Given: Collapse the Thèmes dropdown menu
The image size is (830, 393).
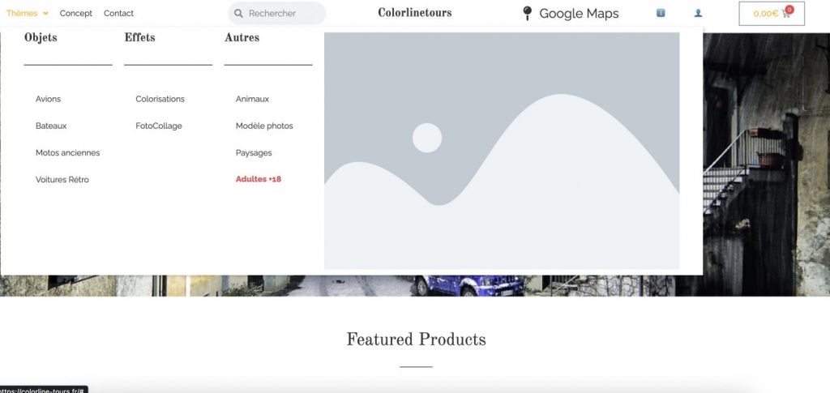Looking at the screenshot, I should (28, 13).
